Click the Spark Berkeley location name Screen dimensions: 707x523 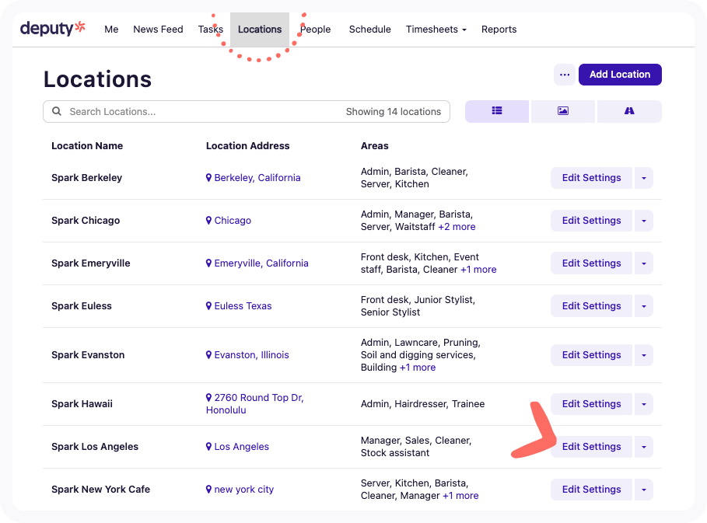[86, 178]
